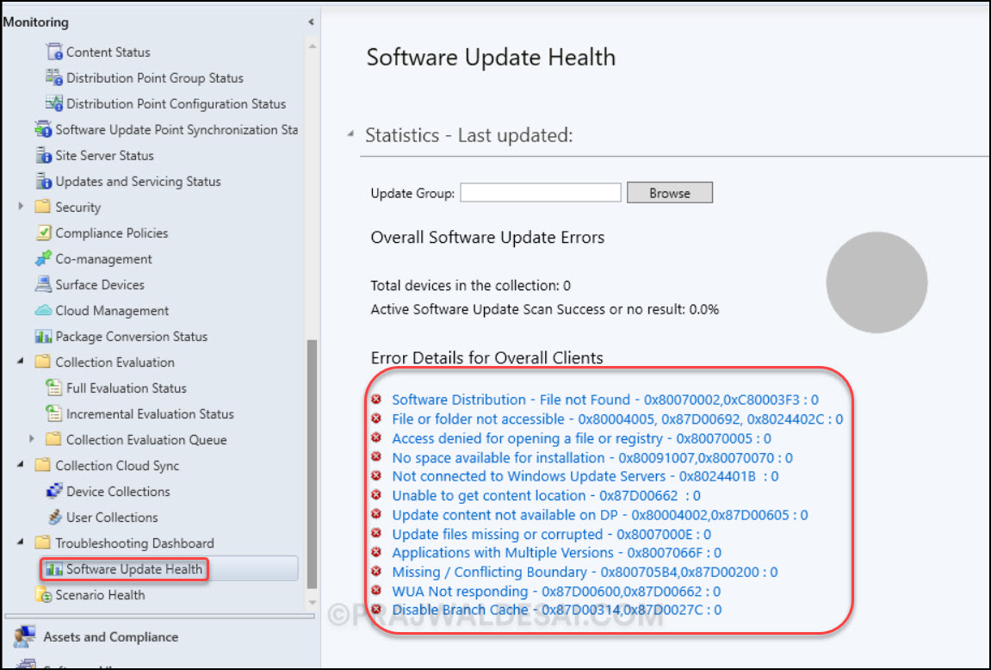This screenshot has height=670, width=991.
Task: Click the Incremental Evaluation Status icon
Action: [x=54, y=413]
